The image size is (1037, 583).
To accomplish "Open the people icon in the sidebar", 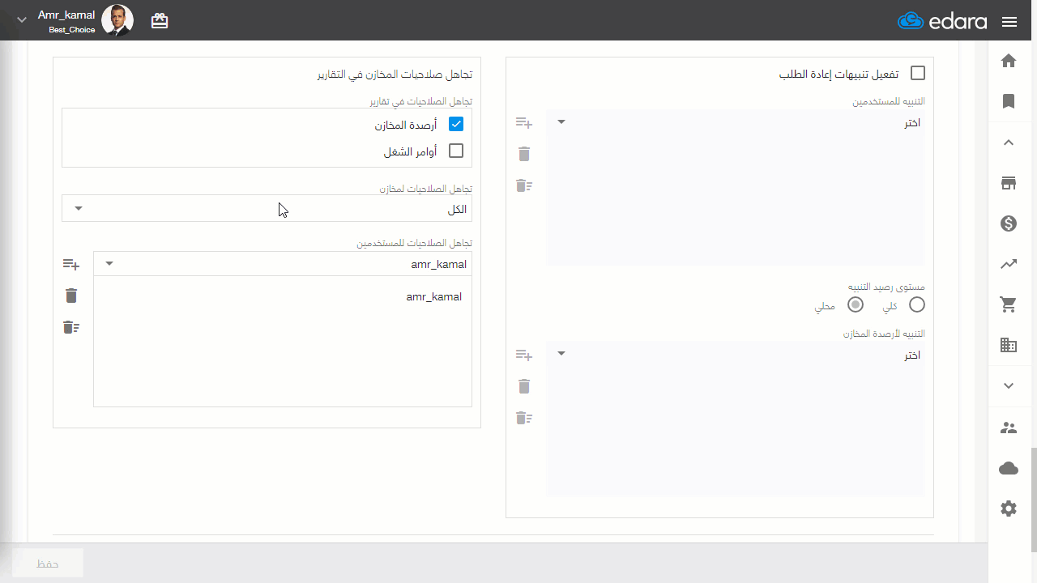I will point(1009,428).
